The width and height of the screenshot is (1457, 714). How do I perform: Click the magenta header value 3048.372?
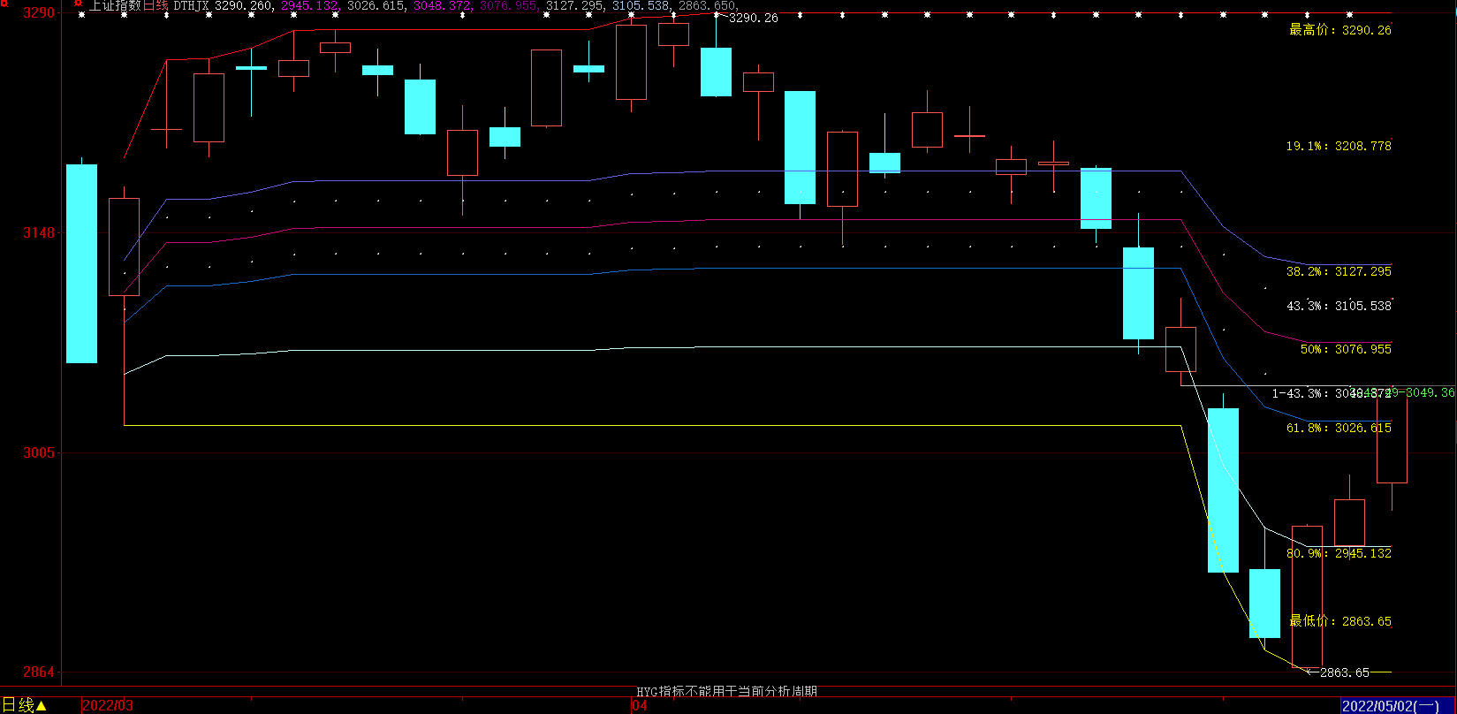pos(444,5)
